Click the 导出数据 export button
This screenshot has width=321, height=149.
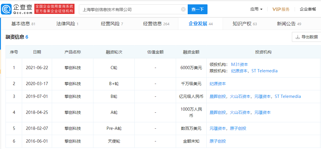point(306,37)
